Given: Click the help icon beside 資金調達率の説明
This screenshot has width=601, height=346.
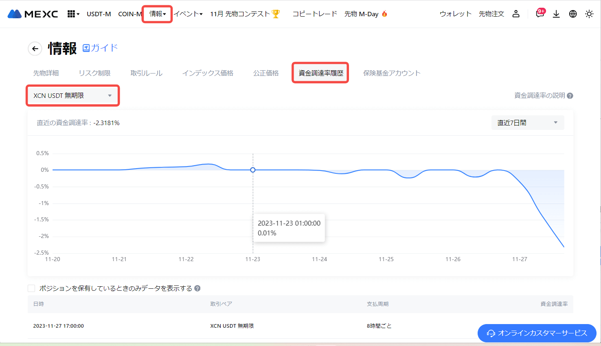Looking at the screenshot, I should (x=570, y=96).
